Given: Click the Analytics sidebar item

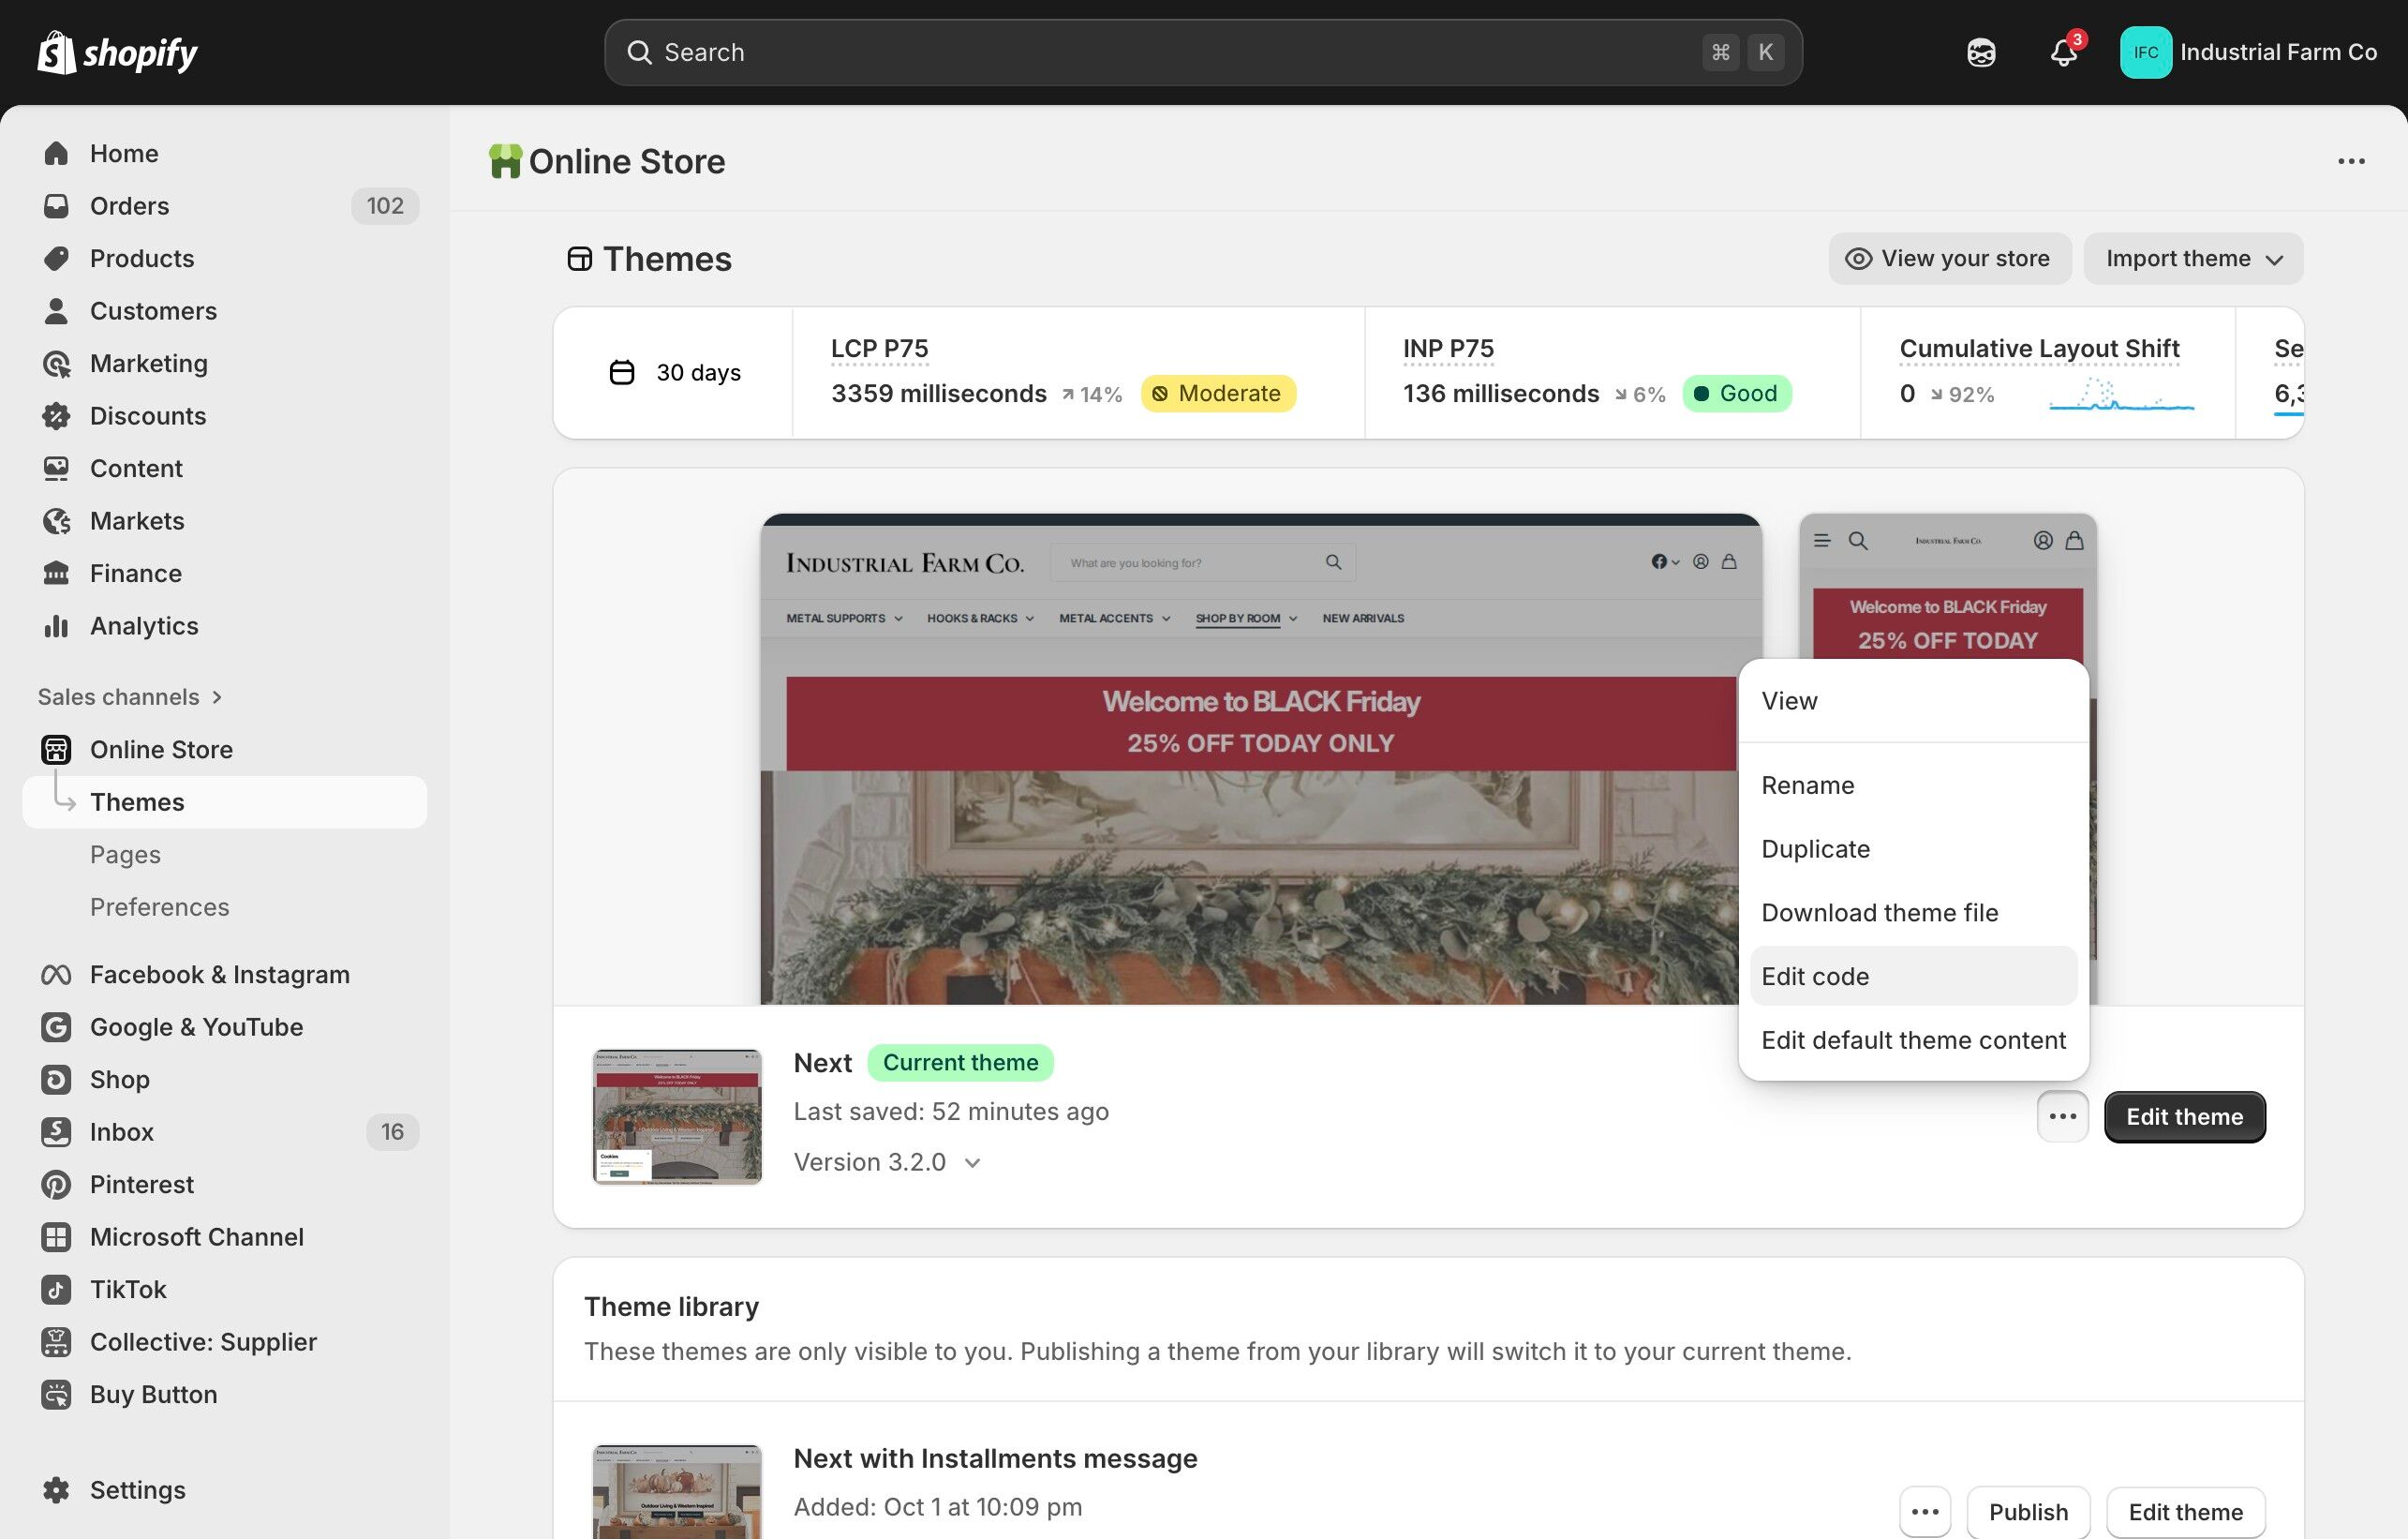Looking at the screenshot, I should 144,625.
